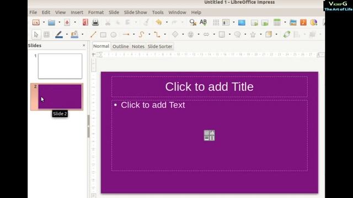Switch to the Notes tab
Viewport: 353px width, 198px height.
pos(138,46)
